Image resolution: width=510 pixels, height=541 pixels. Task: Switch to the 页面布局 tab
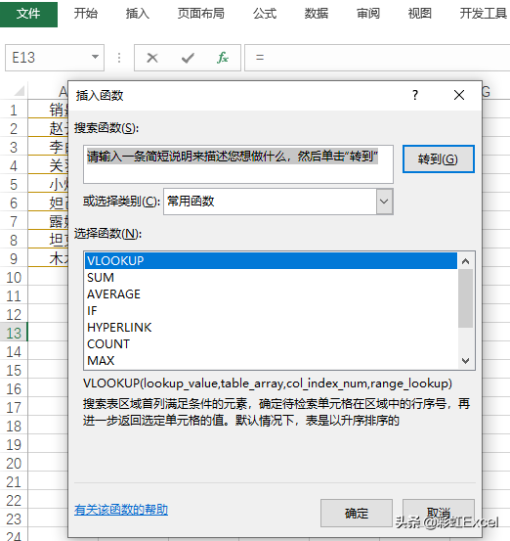point(201,14)
